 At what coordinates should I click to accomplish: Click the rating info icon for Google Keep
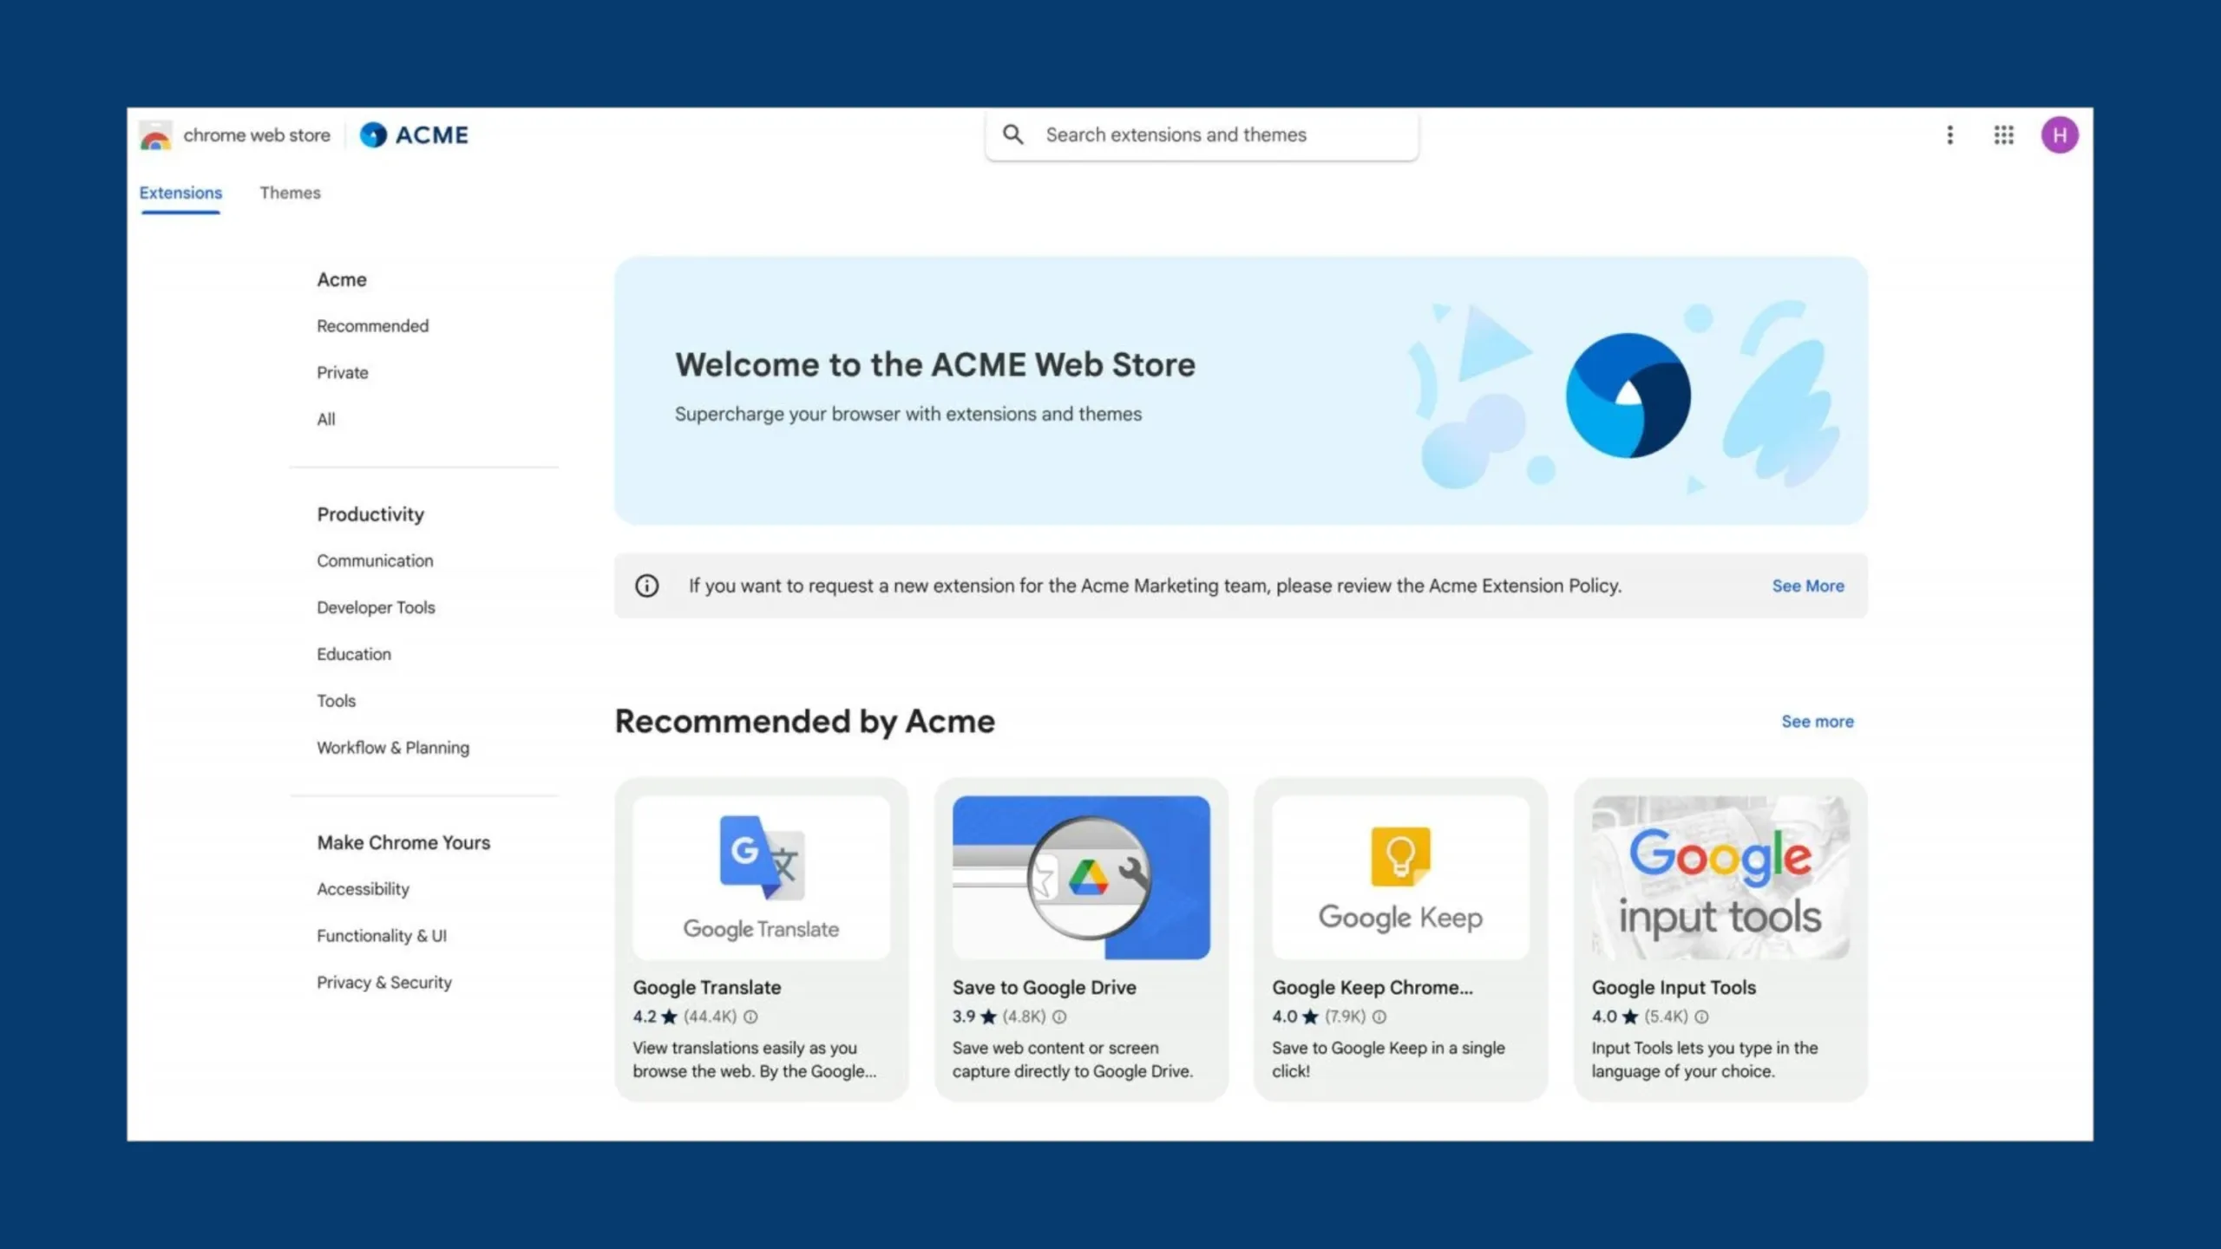1379,1017
